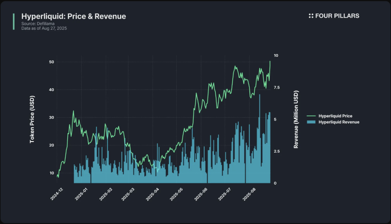Viewport: 391px width, 224px height.
Task: Click the 50 tick on the price axis
Action: 51,62
